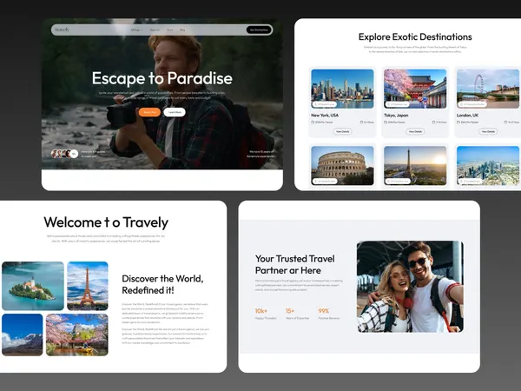Image resolution: width=521 pixels, height=391 pixels.
Task: Open the New York skyline card image
Action: coord(342,89)
